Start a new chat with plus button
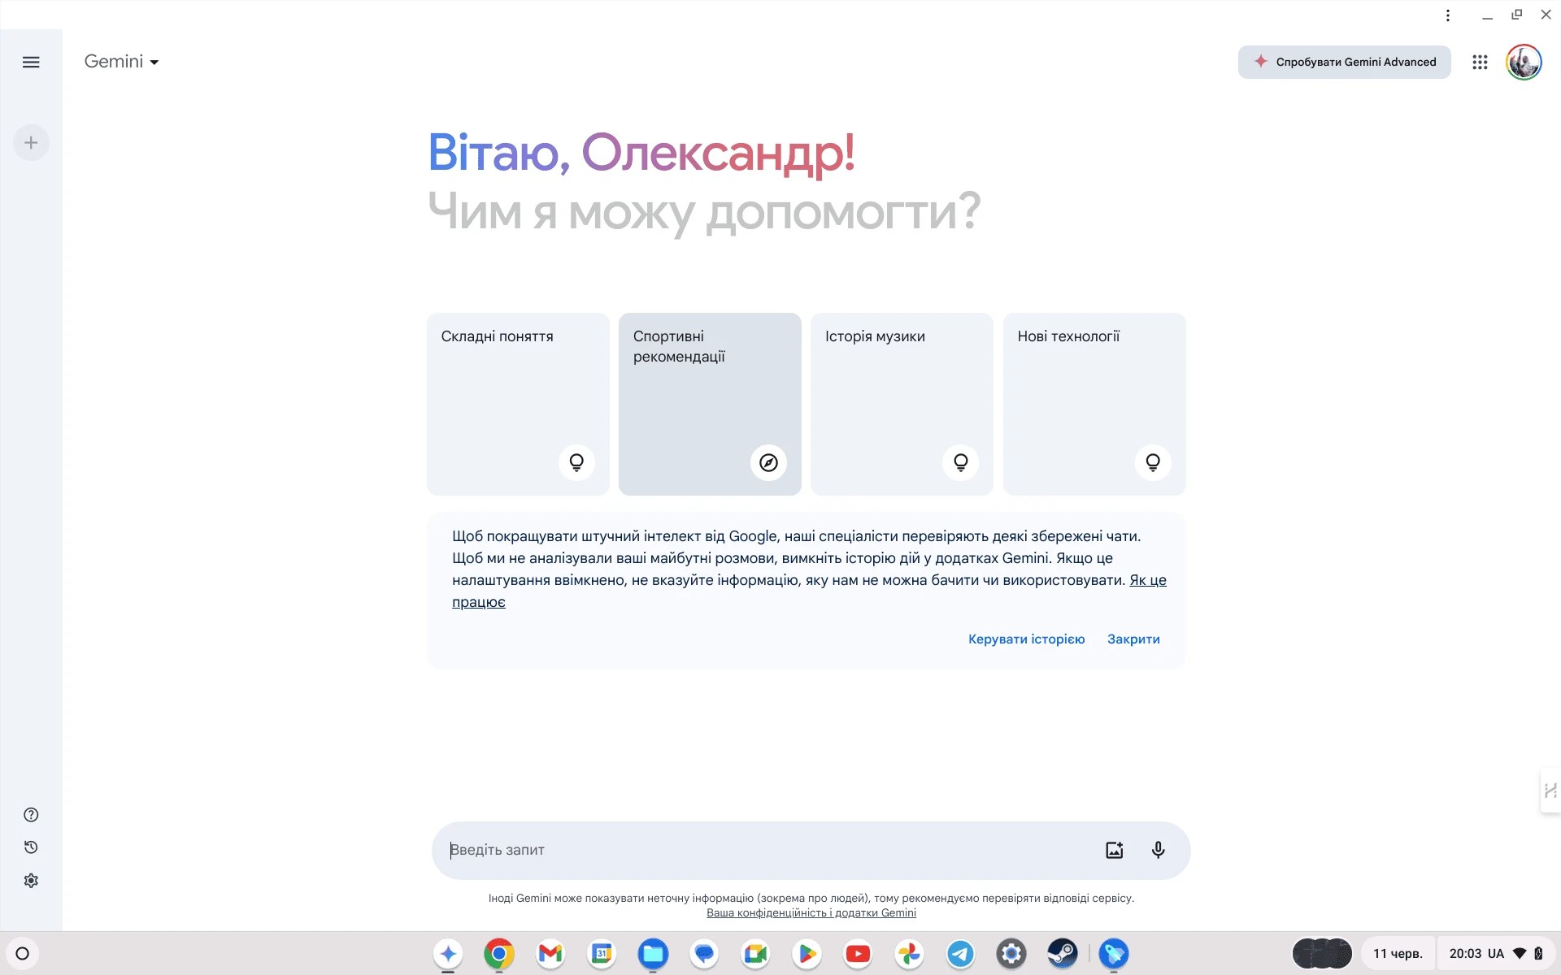 31,143
